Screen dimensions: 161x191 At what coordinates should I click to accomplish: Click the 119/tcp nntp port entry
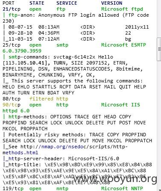tap(13, 188)
